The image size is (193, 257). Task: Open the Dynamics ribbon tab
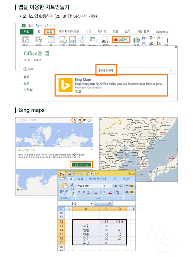(x=162, y=32)
